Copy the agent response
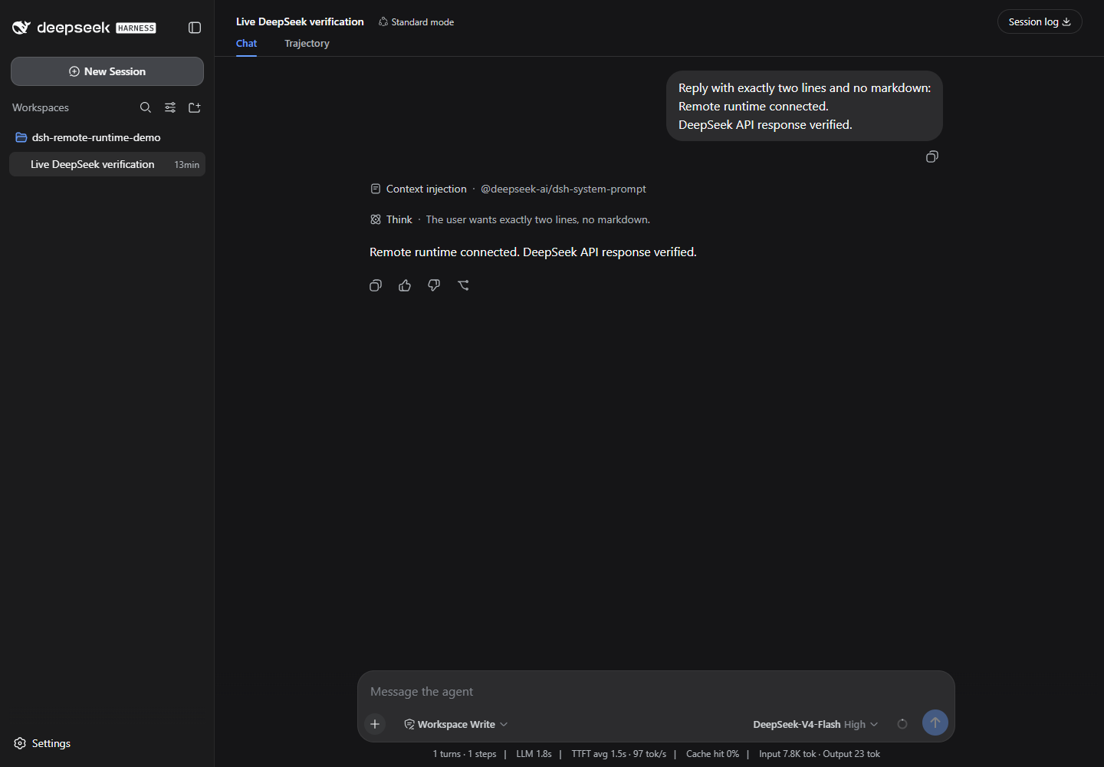This screenshot has height=767, width=1104. 376,285
